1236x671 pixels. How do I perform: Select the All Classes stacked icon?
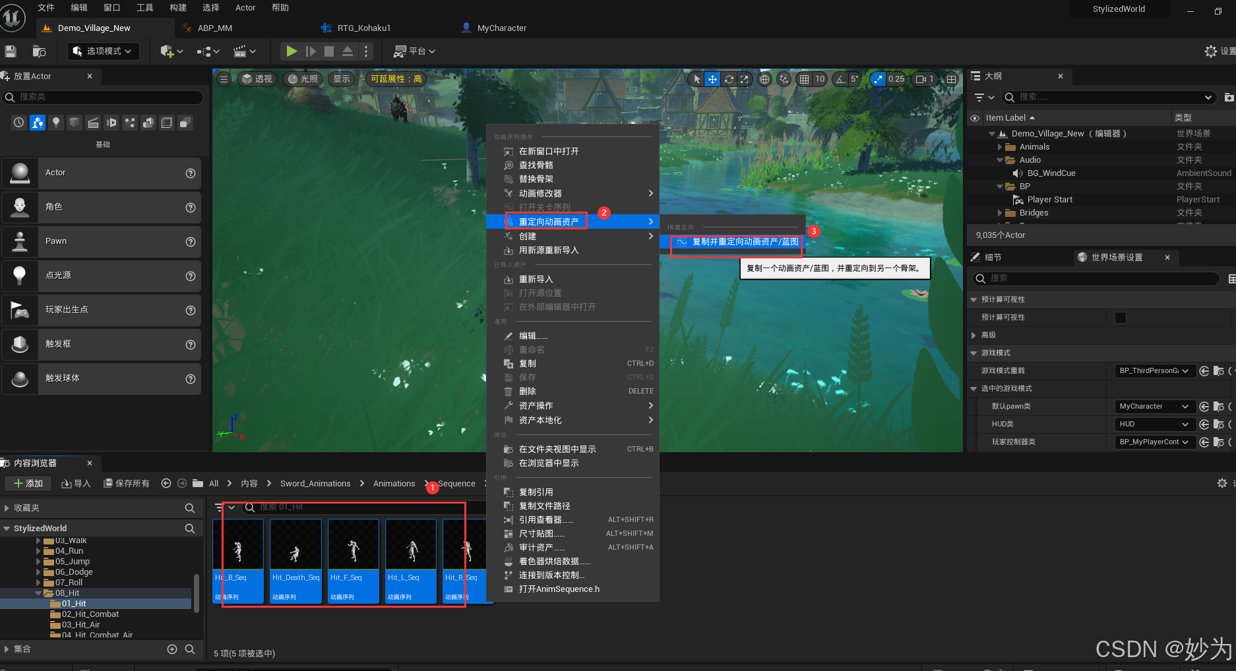pos(185,122)
